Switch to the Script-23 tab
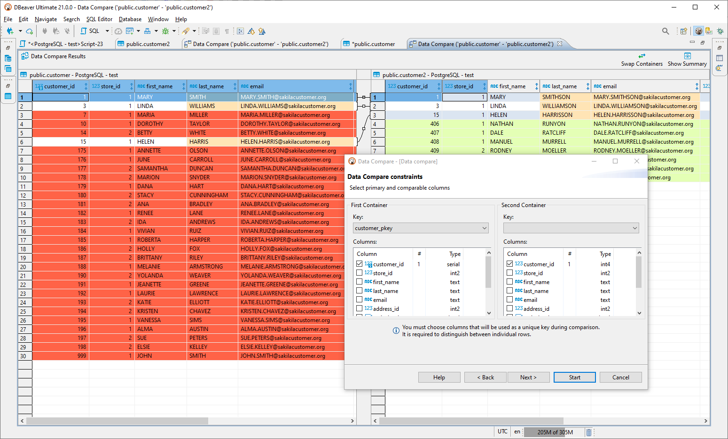 pos(62,44)
